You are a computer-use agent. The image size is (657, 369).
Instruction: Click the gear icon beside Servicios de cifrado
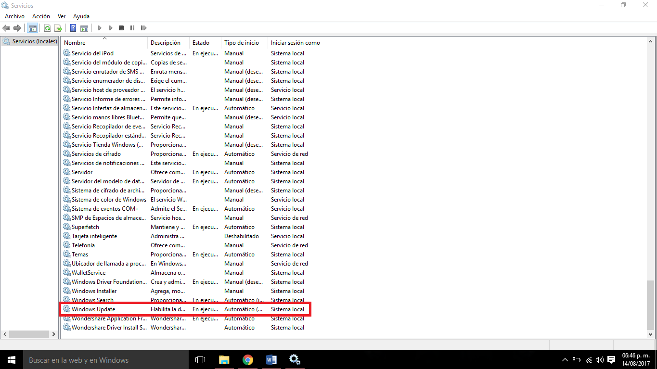click(67, 154)
